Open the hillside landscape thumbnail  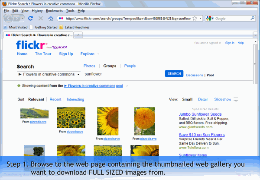34,113
